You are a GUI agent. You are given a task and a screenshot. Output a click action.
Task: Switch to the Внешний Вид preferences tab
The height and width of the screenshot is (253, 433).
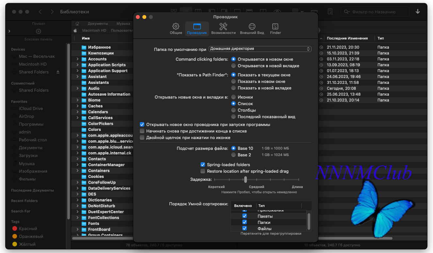(252, 29)
